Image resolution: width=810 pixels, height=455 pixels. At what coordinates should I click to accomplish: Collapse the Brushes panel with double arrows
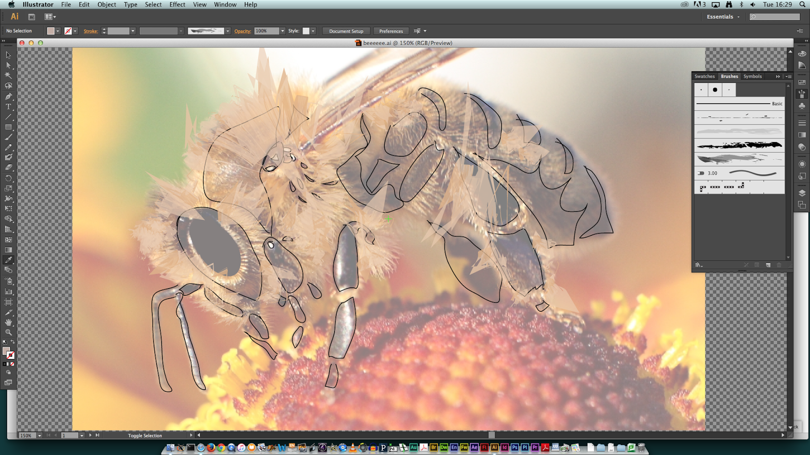tap(778, 76)
